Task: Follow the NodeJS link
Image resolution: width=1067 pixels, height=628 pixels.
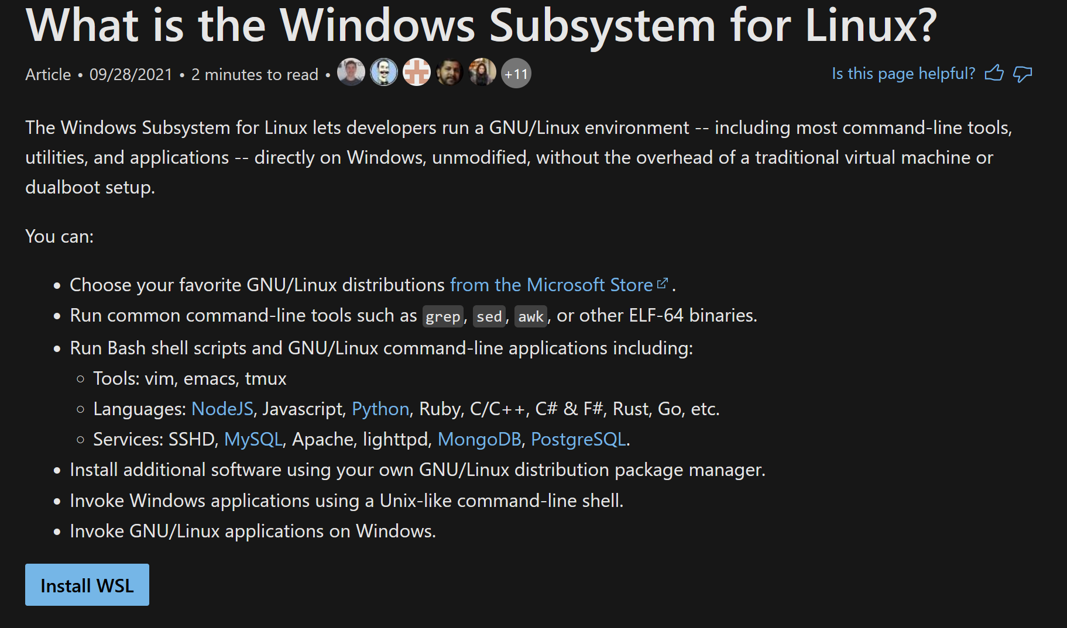Action: click(222, 409)
